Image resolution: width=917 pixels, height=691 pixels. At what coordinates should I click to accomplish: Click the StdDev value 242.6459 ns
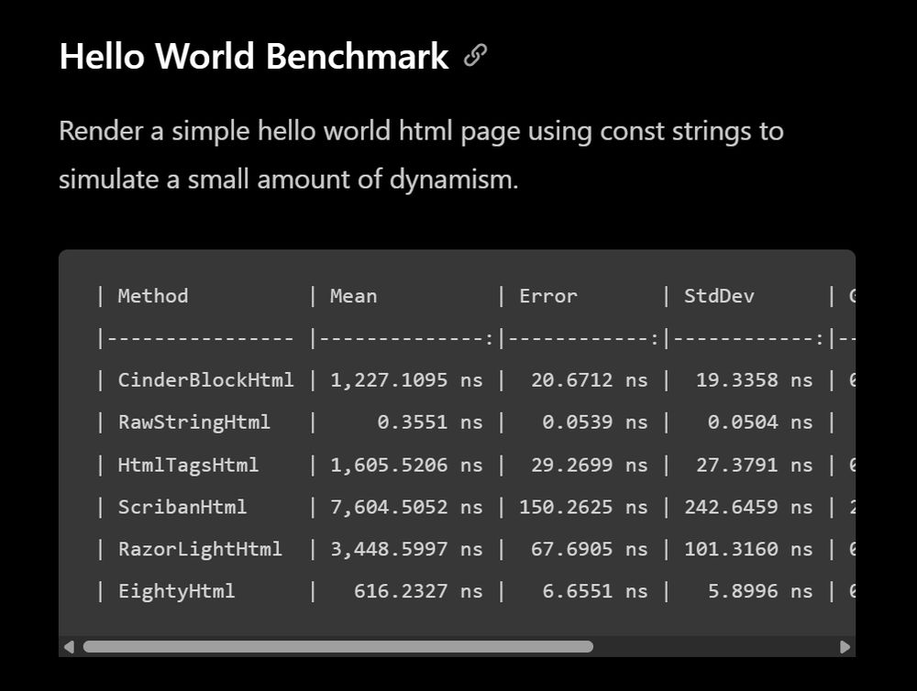point(748,507)
